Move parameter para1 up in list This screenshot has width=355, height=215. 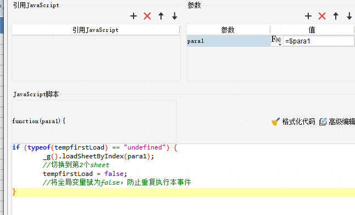pos(336,16)
